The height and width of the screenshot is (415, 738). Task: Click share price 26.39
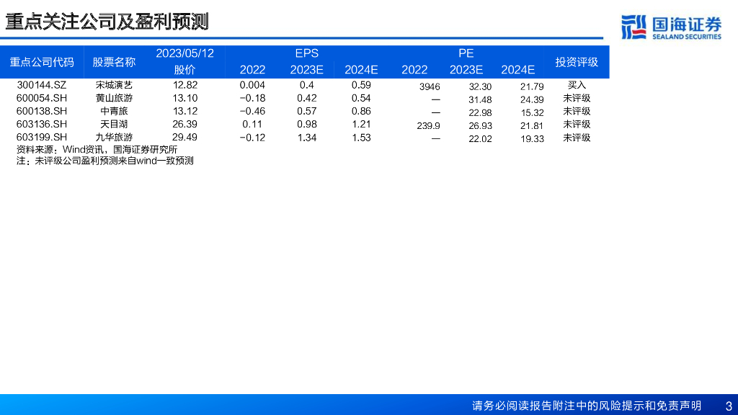pyautogui.click(x=185, y=124)
